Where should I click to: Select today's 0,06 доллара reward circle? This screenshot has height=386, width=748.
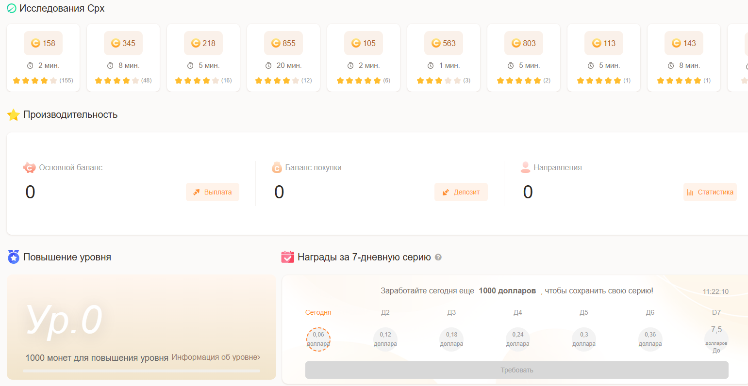[318, 339]
